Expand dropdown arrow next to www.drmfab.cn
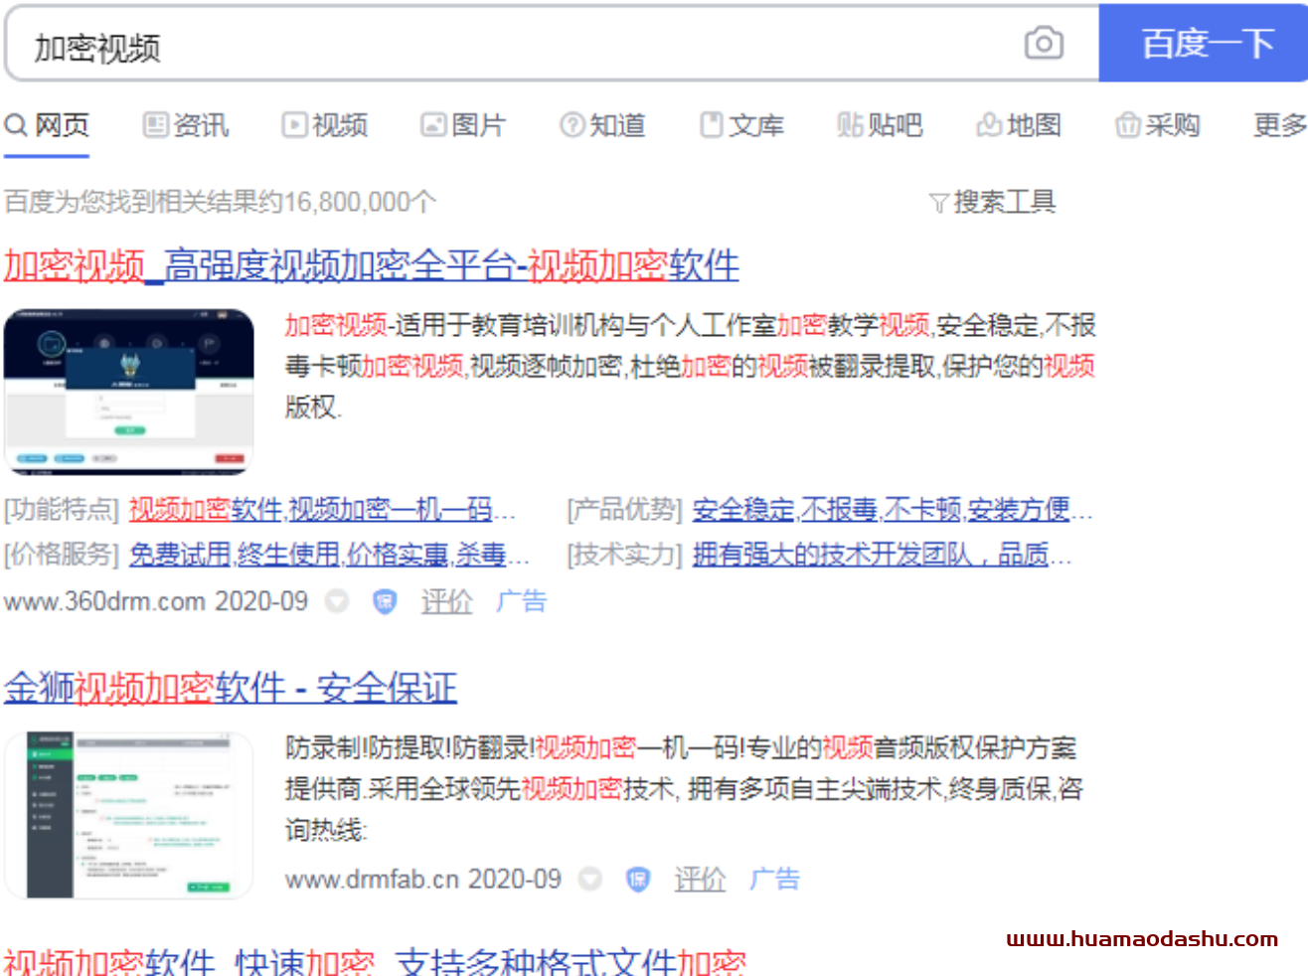 click(590, 879)
